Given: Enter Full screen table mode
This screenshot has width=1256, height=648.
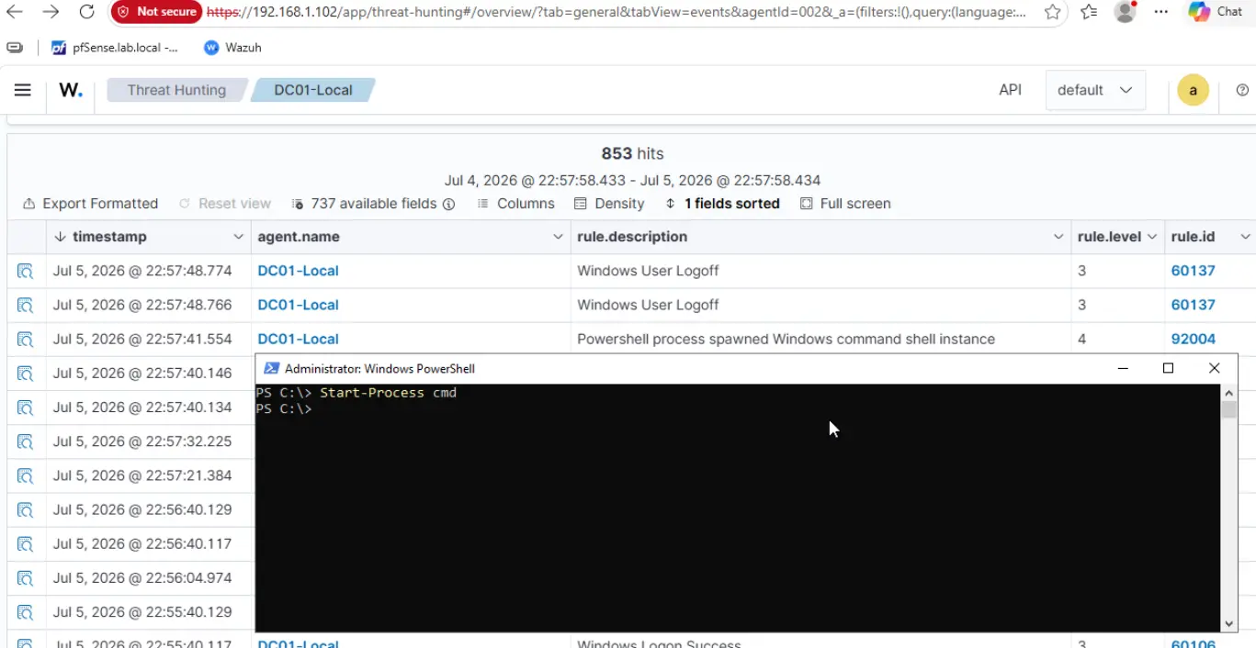Looking at the screenshot, I should [845, 204].
